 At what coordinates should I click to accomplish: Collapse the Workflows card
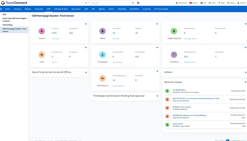point(246,48)
